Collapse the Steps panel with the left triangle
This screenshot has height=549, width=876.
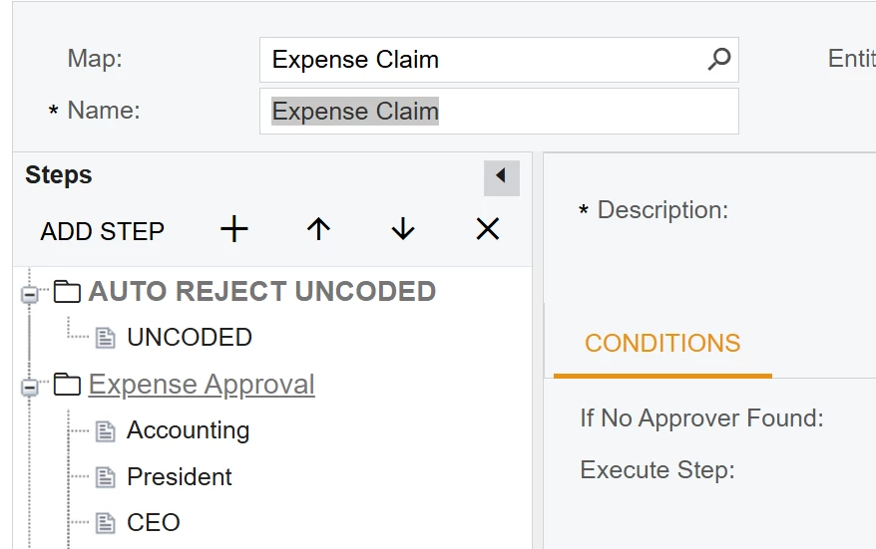pos(502,178)
